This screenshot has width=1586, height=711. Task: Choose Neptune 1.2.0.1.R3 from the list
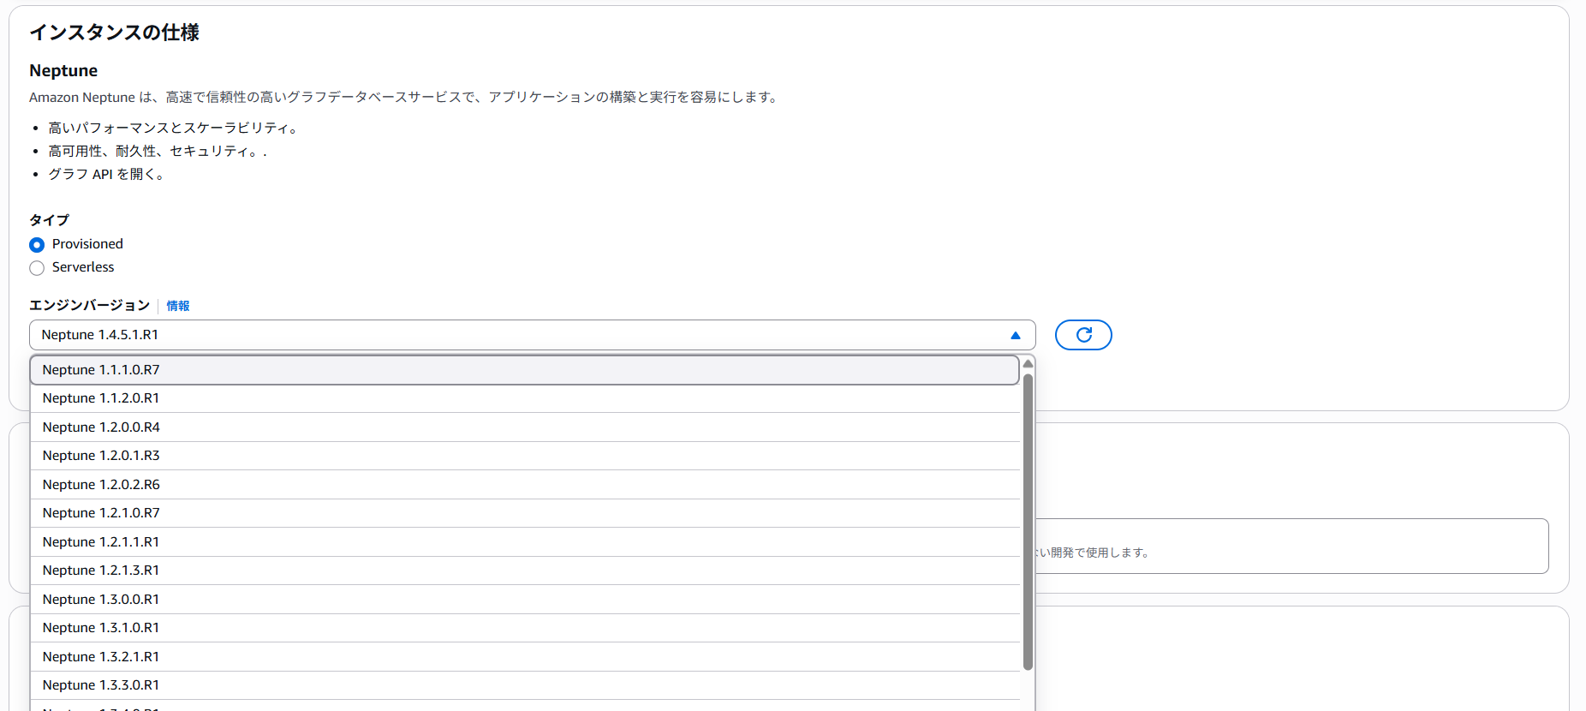[525, 456]
